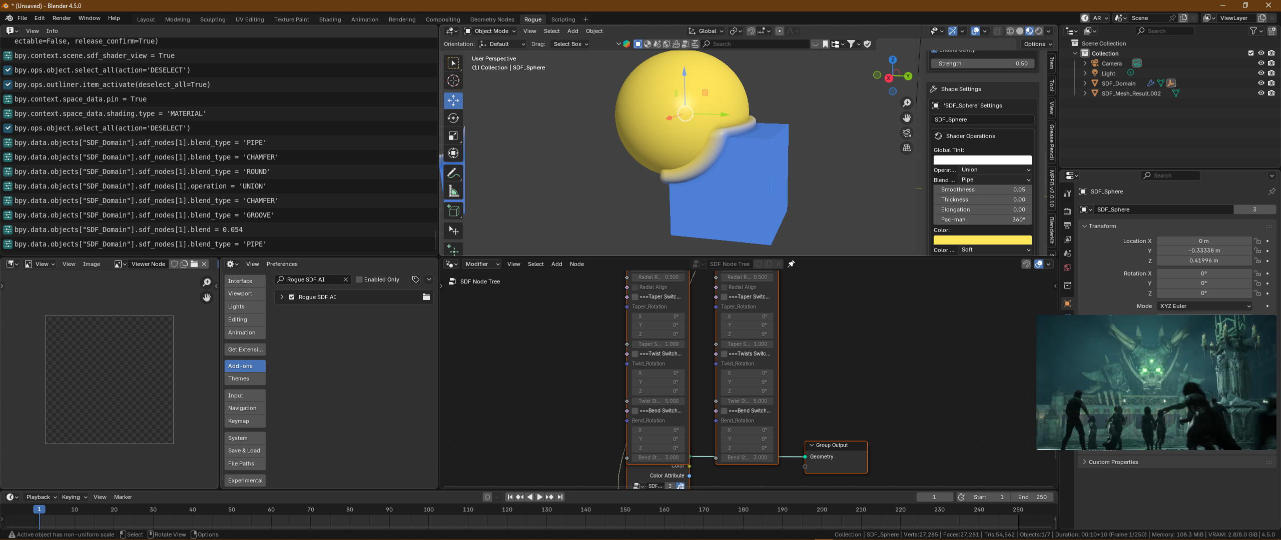Open the Blend type Pipe dropdown
This screenshot has width=1281, height=540.
tap(995, 180)
